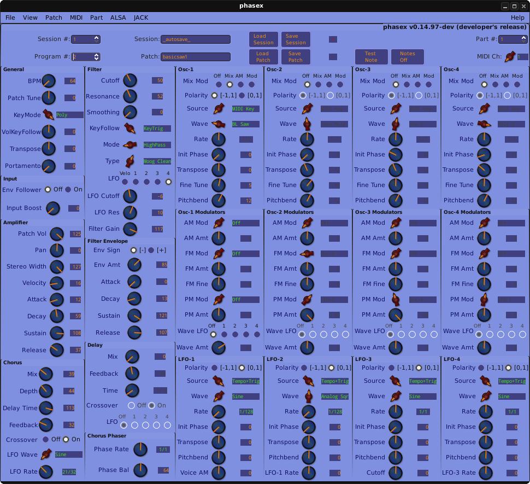Open the MIDI menu
The width and height of the screenshot is (530, 484).
click(76, 18)
